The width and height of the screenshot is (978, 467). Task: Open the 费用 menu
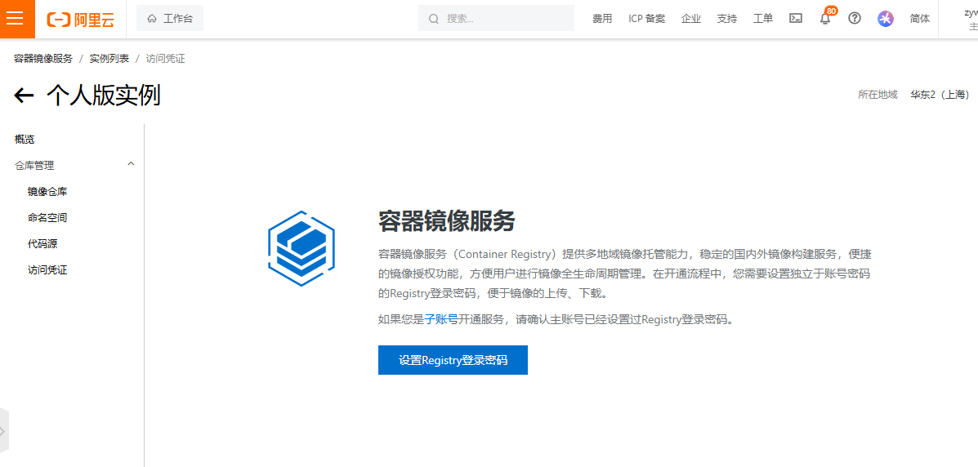point(602,19)
